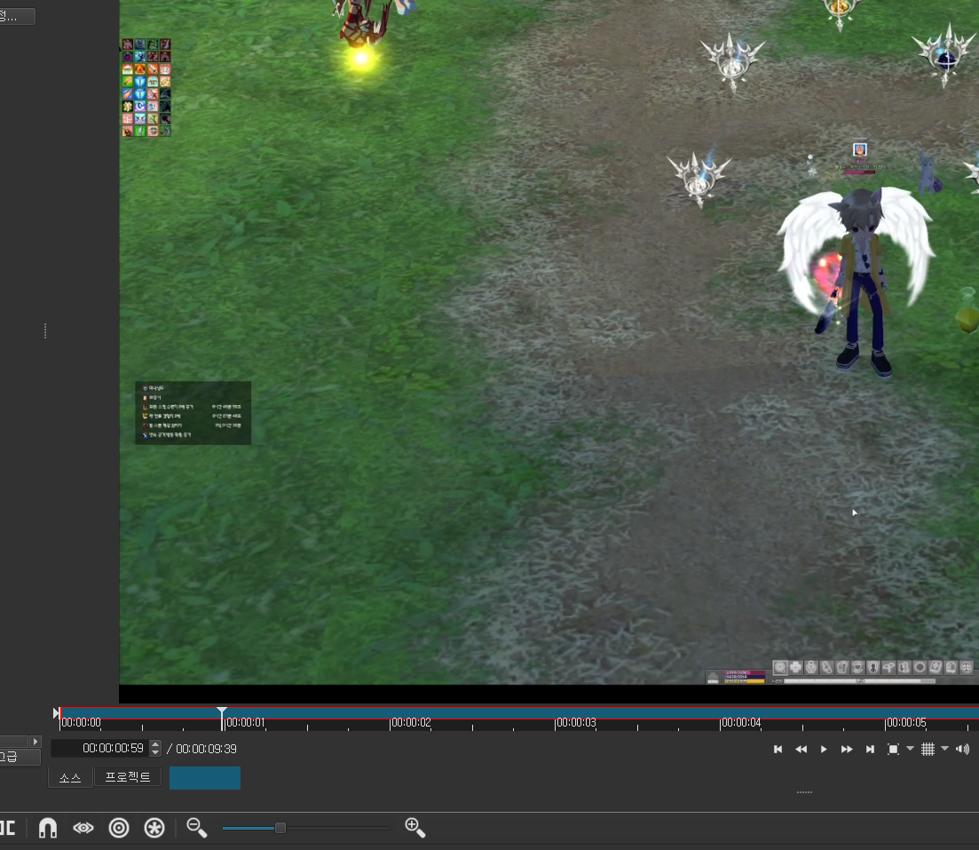Viewport: 979px width, 850px height.
Task: Skip to the end of the clip
Action: click(x=870, y=749)
